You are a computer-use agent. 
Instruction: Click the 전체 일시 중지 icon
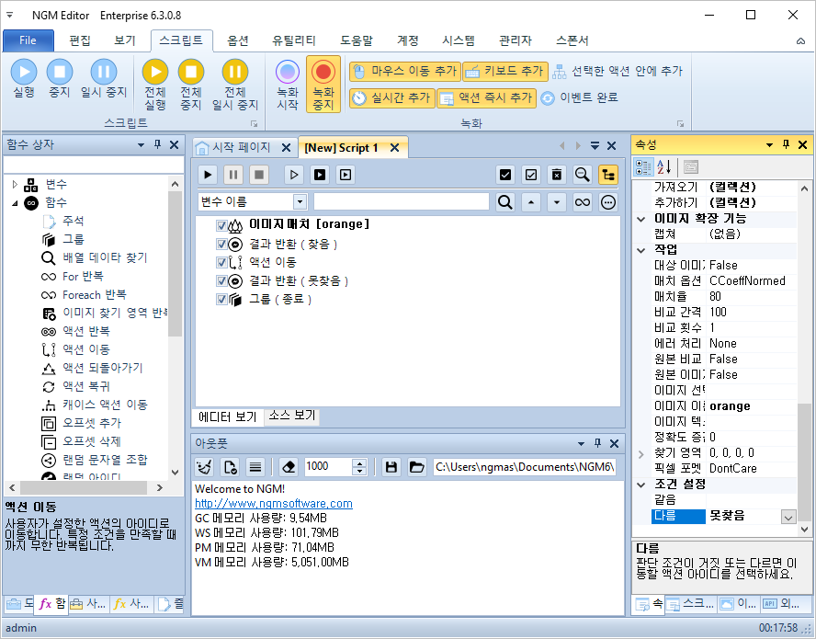pos(235,73)
